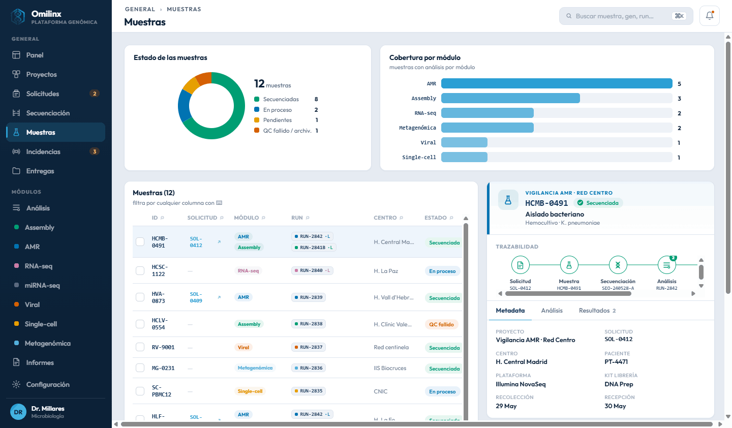732x428 pixels.
Task: Go to Proyectos in sidebar
Action: pos(56,74)
